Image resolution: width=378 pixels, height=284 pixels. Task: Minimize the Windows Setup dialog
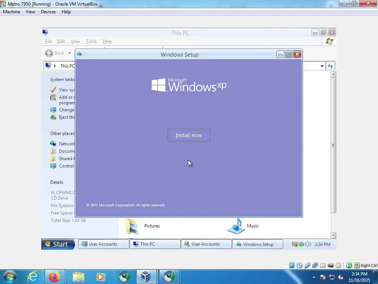[280, 54]
